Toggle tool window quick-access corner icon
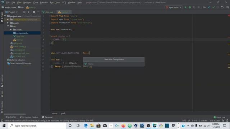 2,121
